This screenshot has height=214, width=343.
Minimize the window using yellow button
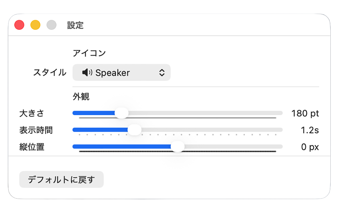(35, 25)
